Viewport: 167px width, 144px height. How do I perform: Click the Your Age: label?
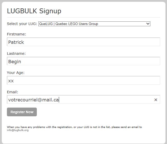pyautogui.click(x=16, y=73)
